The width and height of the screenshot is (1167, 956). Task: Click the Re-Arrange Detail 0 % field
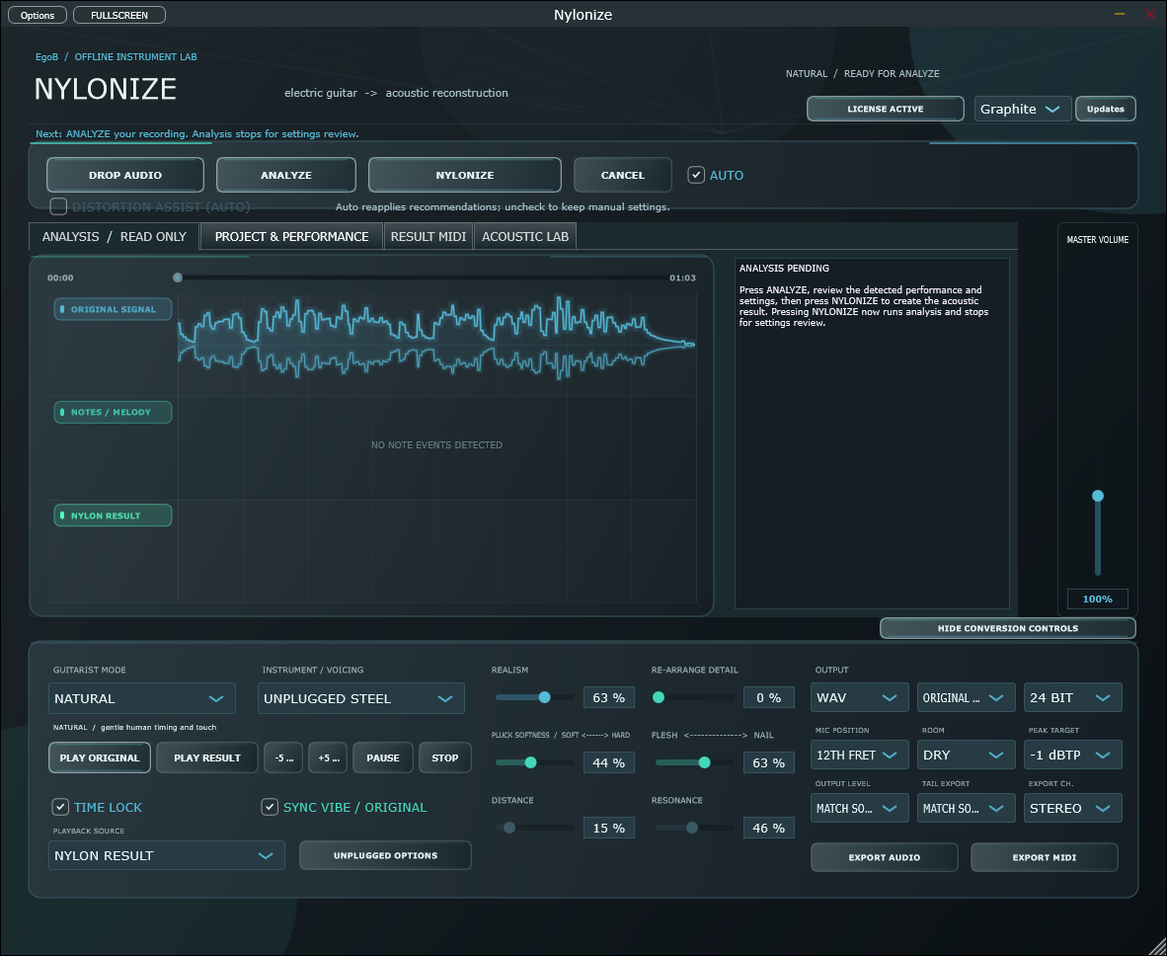pos(769,697)
